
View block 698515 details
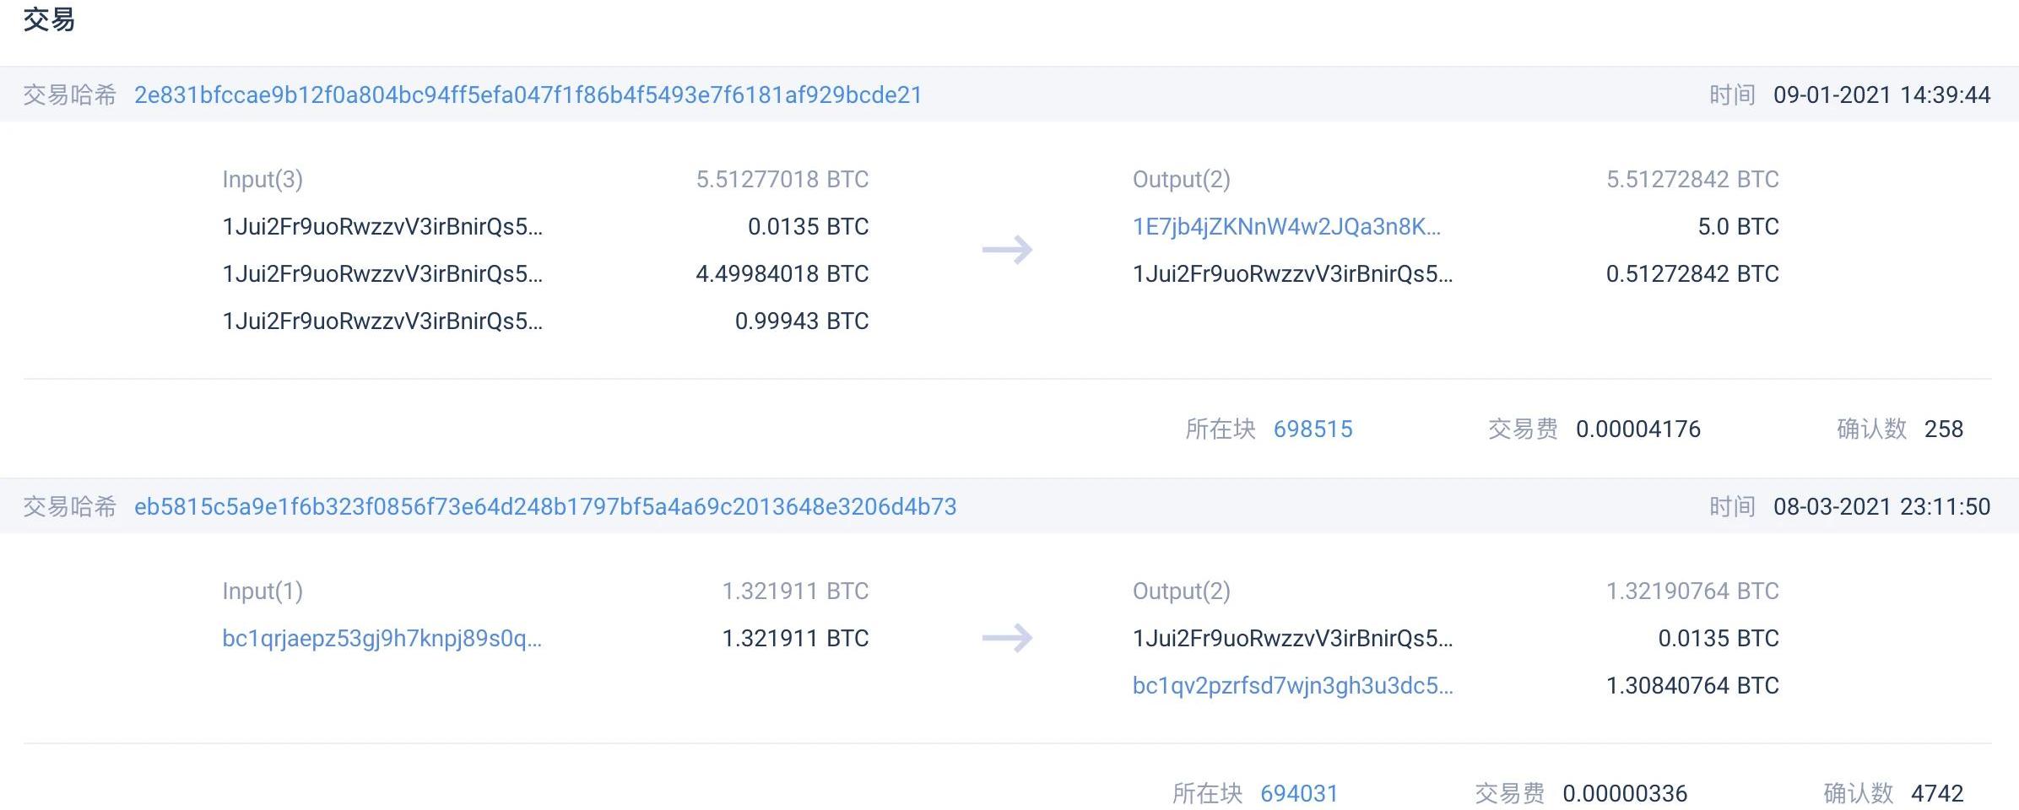1313,429
